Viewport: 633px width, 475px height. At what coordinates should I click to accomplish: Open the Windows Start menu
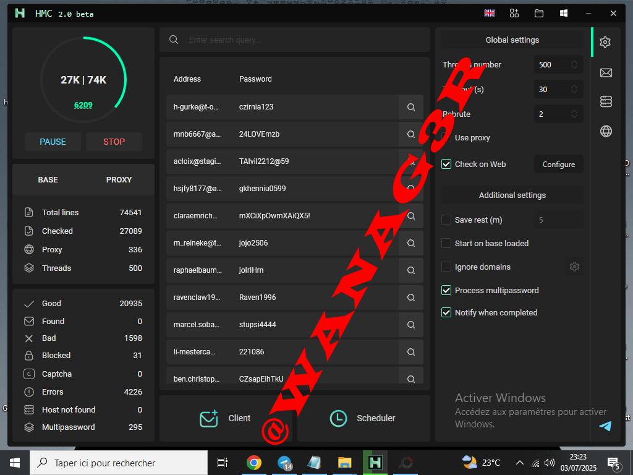pos(15,463)
